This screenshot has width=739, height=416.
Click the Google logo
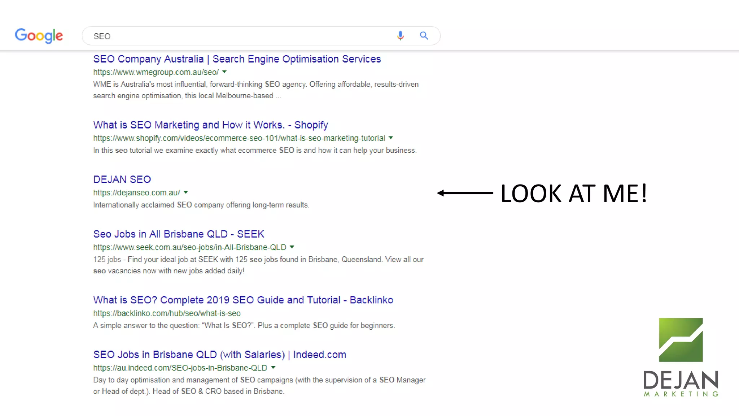click(x=39, y=36)
